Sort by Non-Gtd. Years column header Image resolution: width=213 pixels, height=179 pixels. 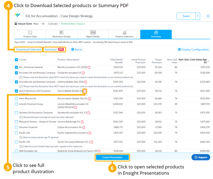click(172, 61)
